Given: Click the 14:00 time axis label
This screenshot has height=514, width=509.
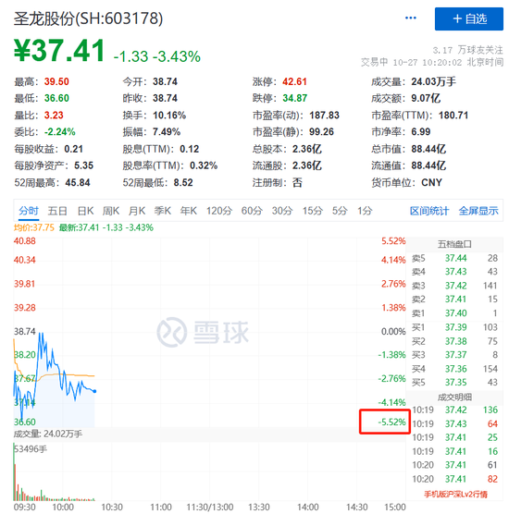Looking at the screenshot, I should (308, 508).
